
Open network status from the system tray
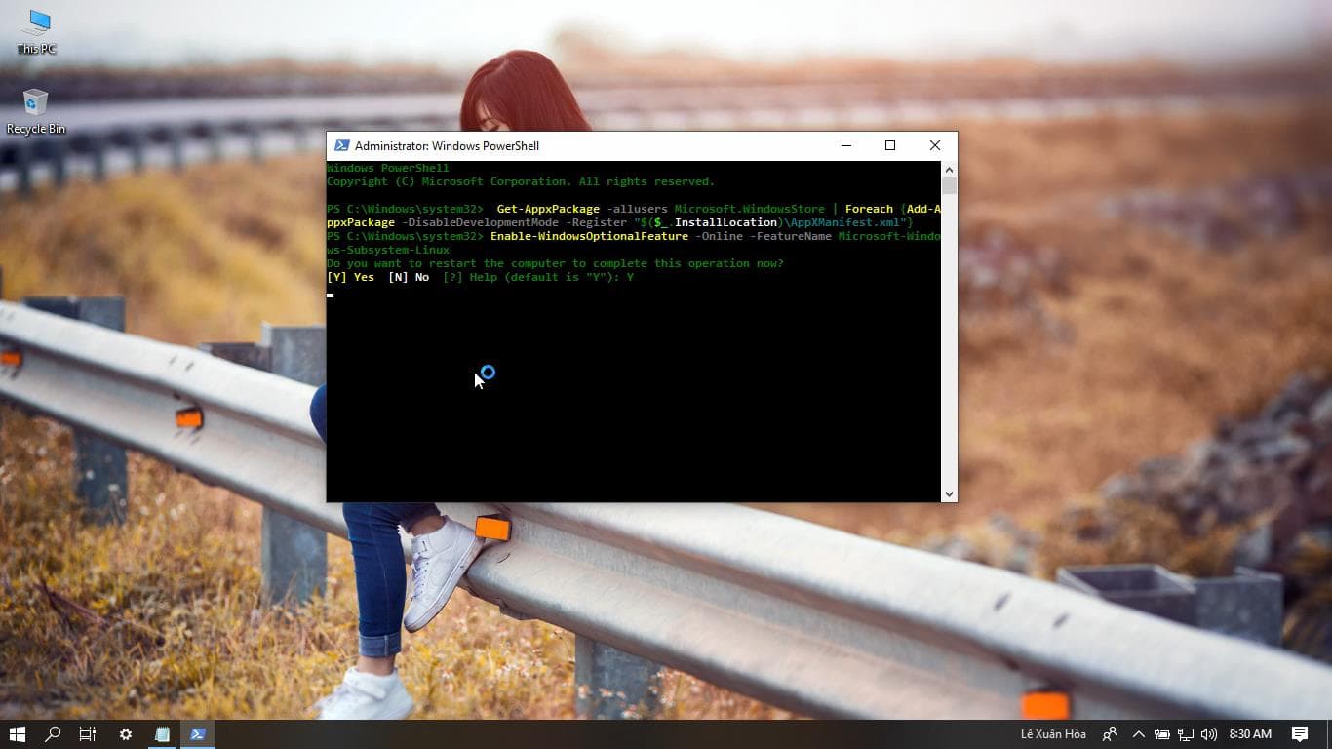coord(1186,733)
